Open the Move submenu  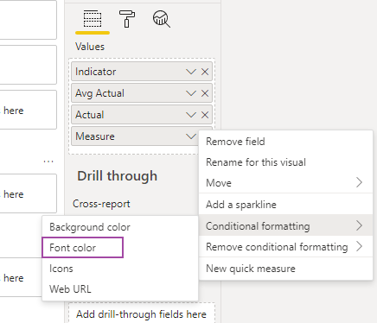pos(285,183)
